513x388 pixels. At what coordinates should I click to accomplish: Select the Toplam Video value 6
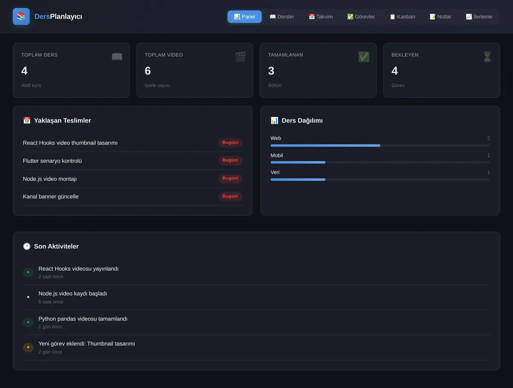(x=148, y=71)
